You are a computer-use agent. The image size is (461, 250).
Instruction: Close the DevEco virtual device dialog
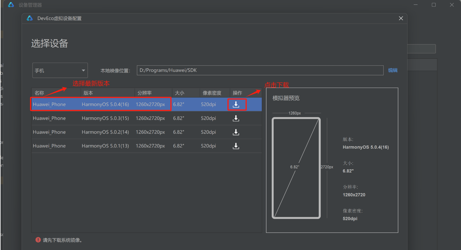pos(401,18)
